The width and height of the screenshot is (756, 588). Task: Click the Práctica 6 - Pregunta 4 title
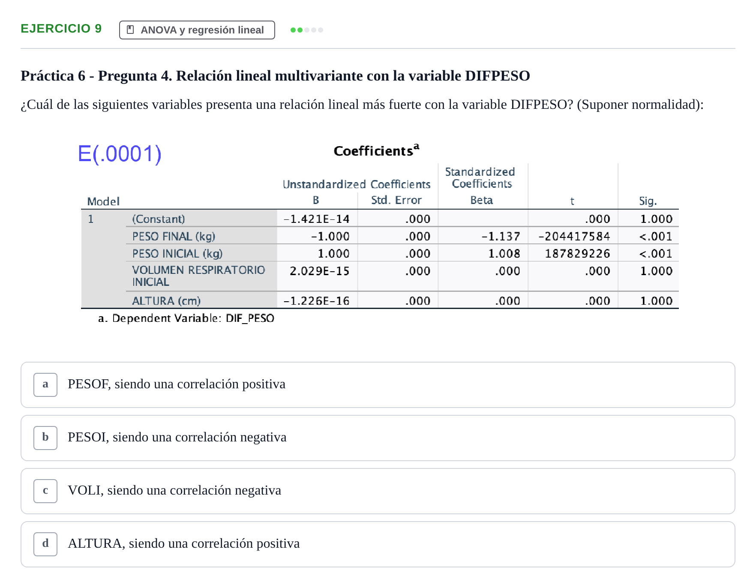click(275, 76)
